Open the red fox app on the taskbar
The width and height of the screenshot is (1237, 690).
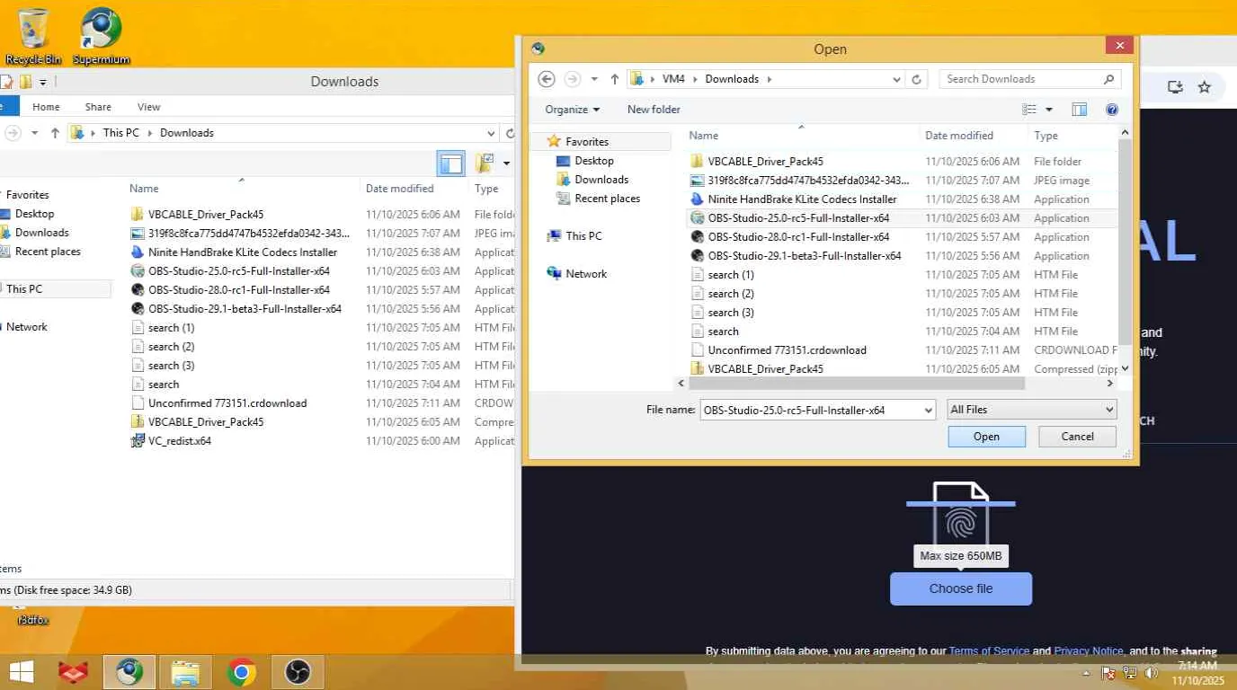coord(73,672)
